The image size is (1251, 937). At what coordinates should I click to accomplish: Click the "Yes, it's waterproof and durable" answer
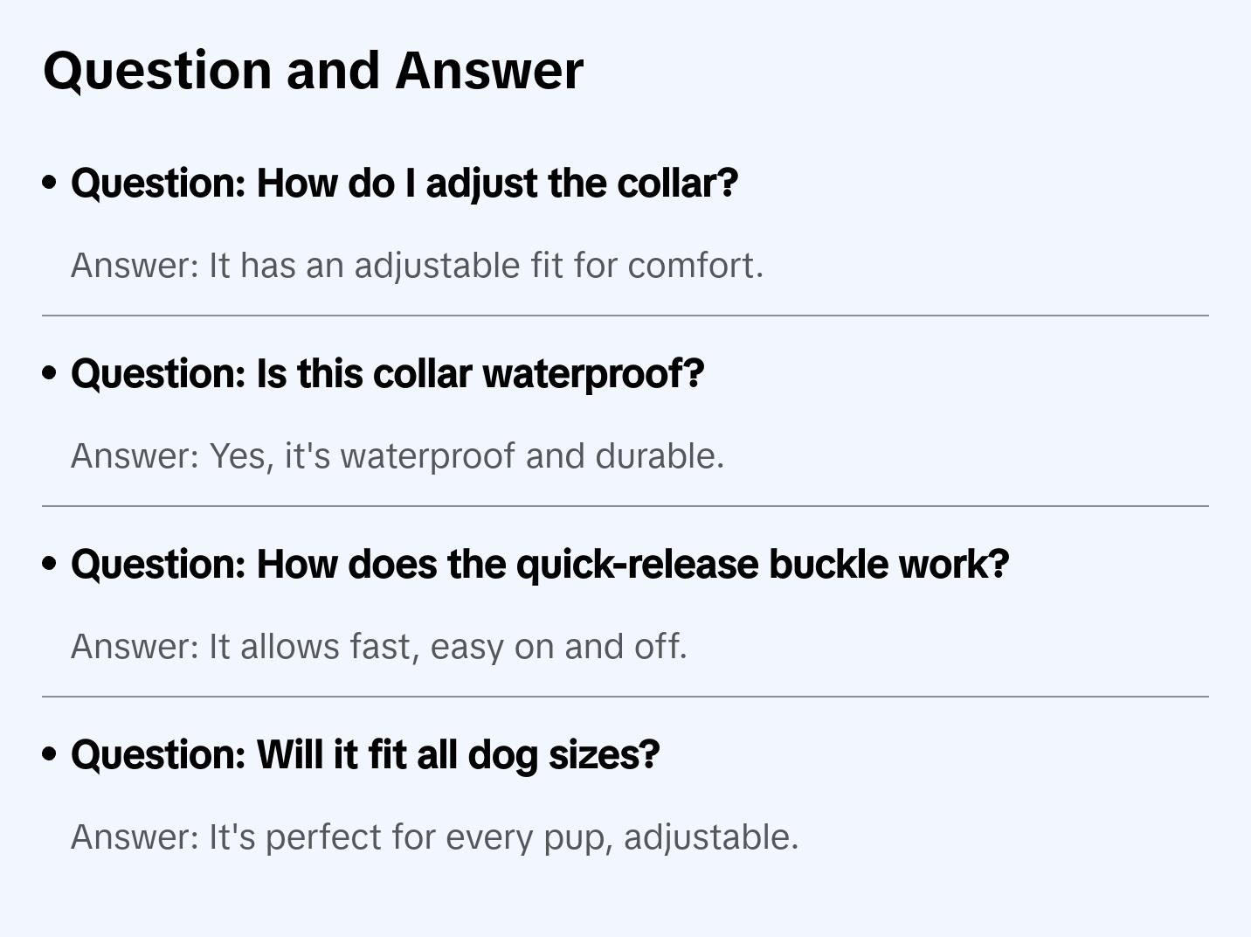click(x=397, y=456)
